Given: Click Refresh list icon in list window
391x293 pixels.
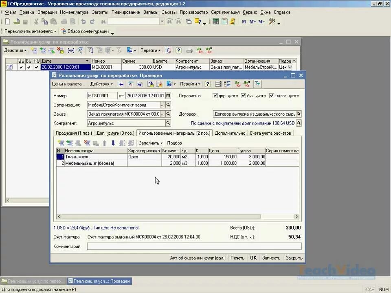Looking at the screenshot, I should (169, 50).
